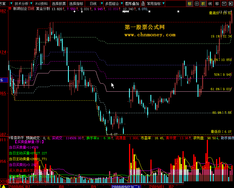Open the F10资料 page

coord(41,3)
